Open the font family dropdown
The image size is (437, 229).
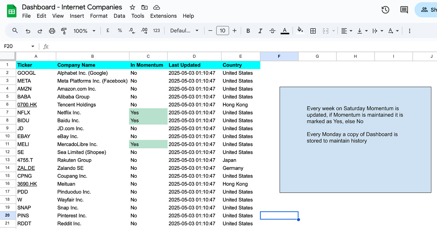point(184,31)
